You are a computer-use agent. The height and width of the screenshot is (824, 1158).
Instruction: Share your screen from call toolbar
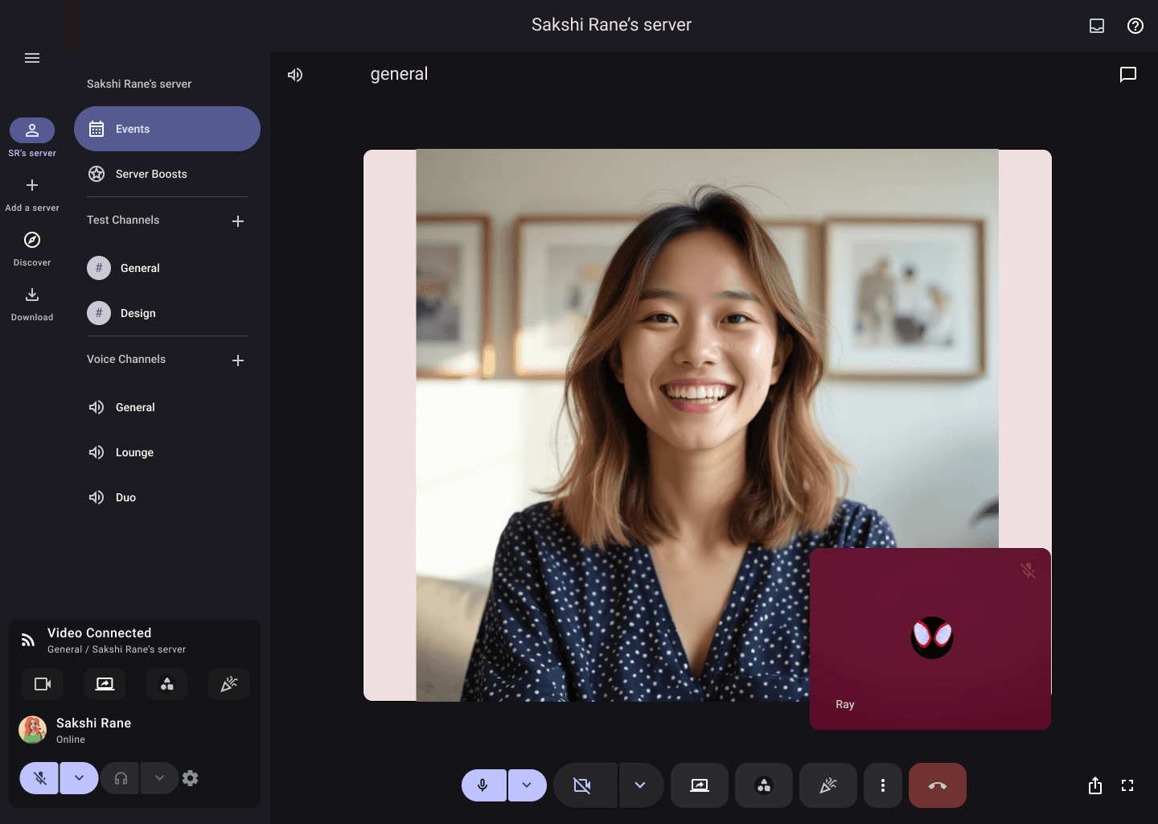pyautogui.click(x=700, y=785)
